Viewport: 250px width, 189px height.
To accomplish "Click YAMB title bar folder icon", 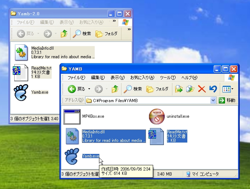I will pos(64,69).
